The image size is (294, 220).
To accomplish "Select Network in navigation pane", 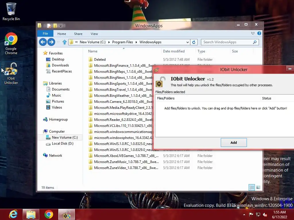I will tap(55, 156).
